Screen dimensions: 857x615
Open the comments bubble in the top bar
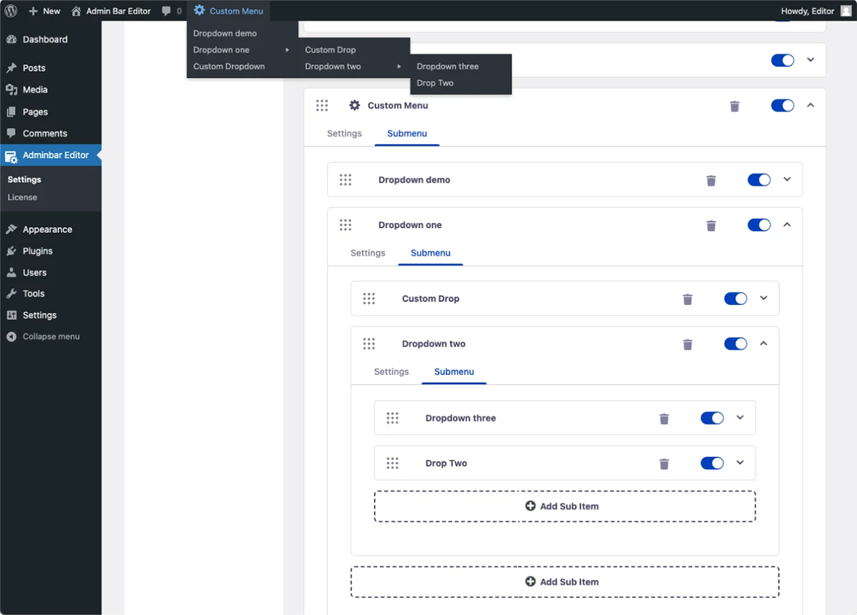[x=171, y=11]
